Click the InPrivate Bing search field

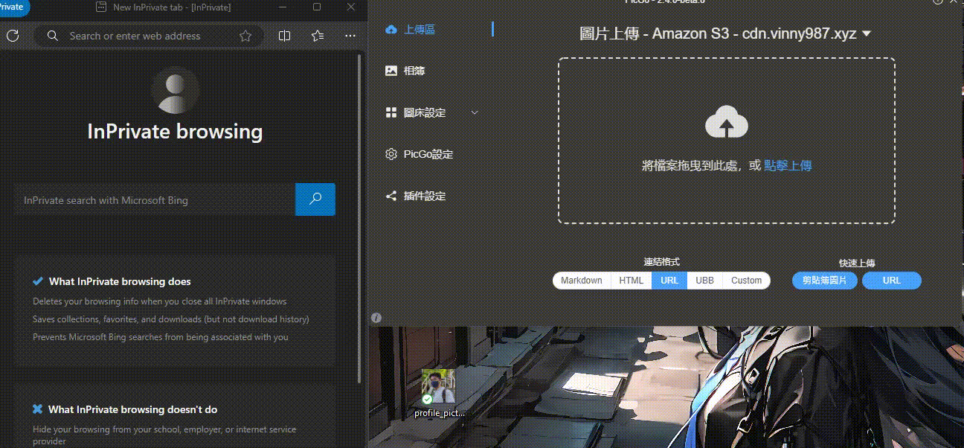click(x=155, y=200)
